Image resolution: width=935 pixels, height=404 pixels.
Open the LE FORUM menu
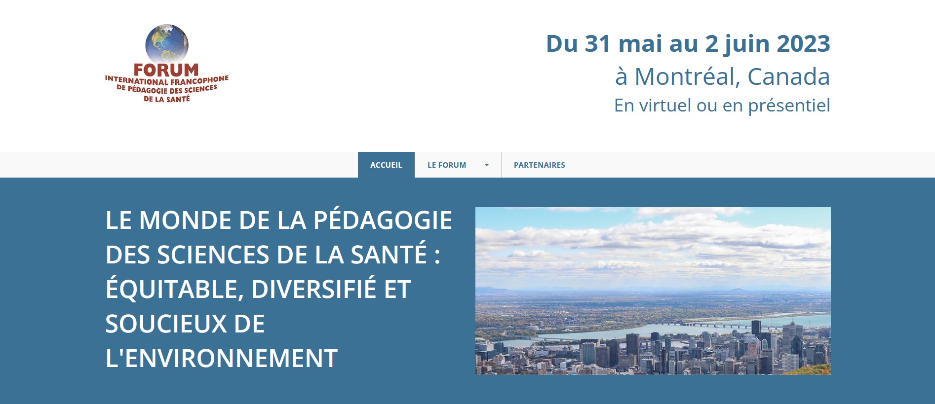point(447,165)
